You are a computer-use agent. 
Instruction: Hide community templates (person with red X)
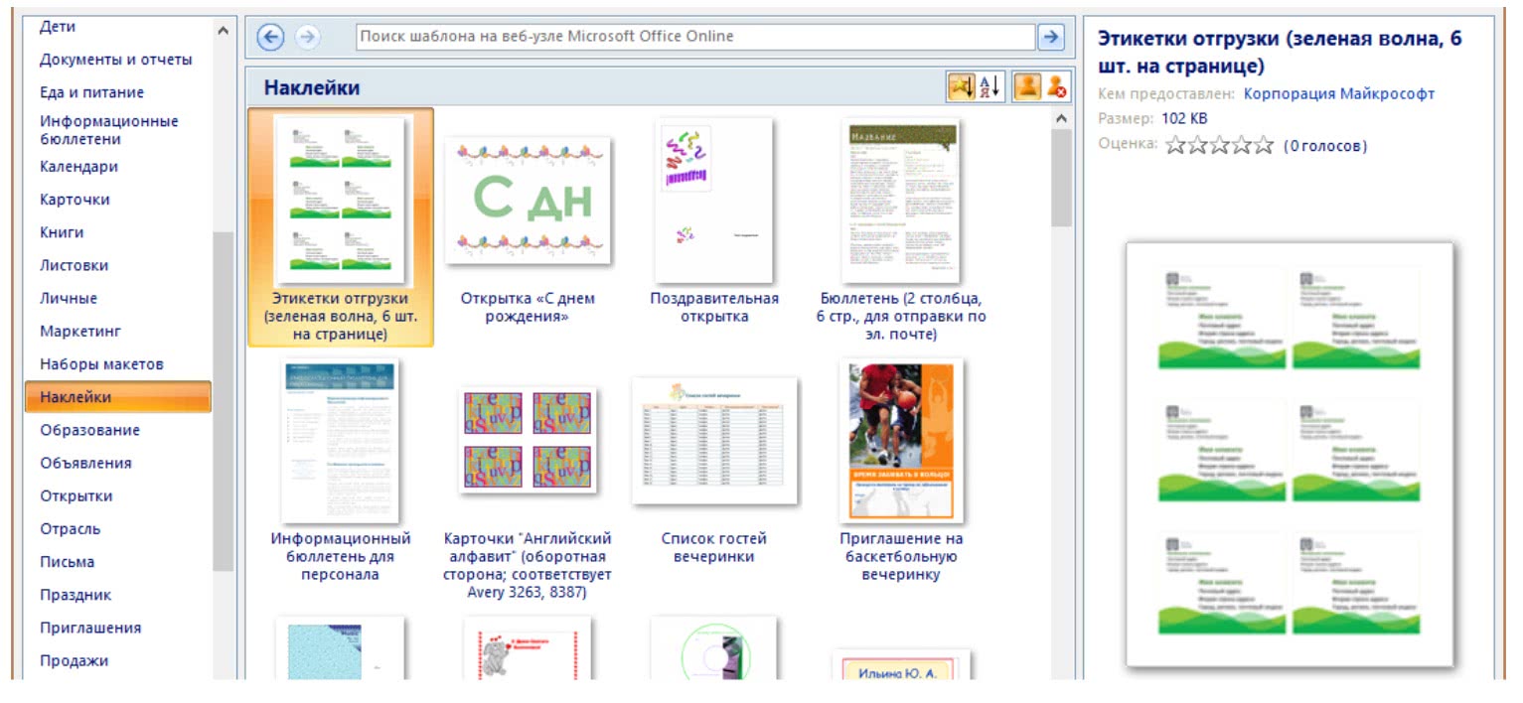click(x=1057, y=87)
